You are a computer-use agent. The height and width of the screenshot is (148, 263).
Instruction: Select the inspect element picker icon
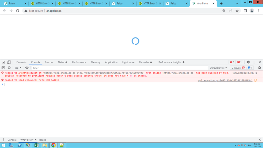pyautogui.click(x=3, y=62)
